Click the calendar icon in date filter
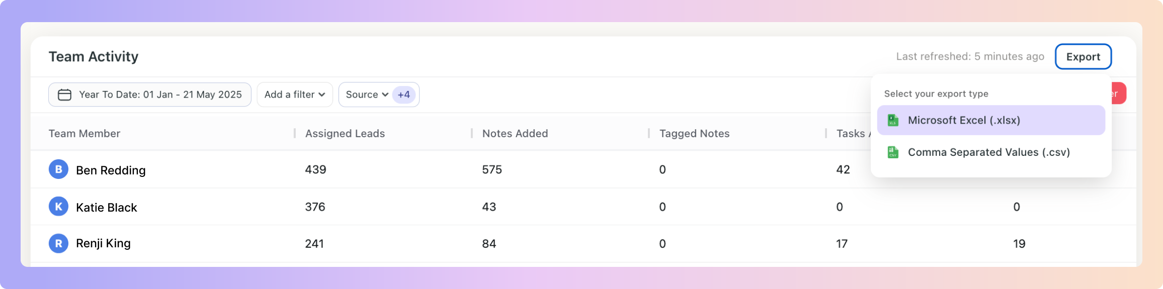The width and height of the screenshot is (1163, 289). pyautogui.click(x=64, y=94)
